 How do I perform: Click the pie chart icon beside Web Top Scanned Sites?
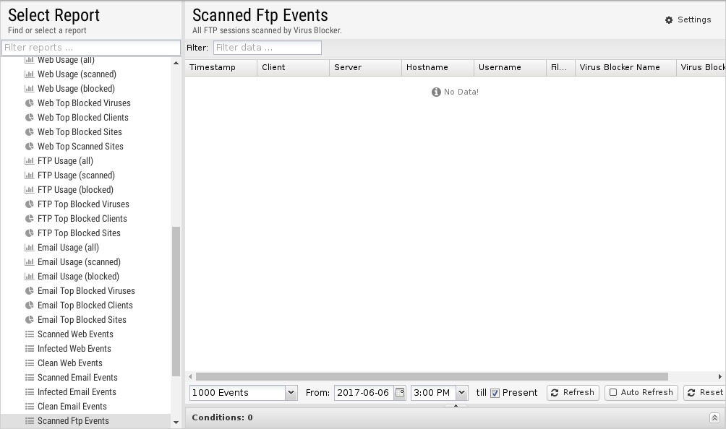pos(29,146)
